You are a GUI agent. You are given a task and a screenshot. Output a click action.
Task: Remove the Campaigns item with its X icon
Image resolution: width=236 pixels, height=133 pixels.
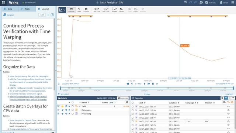tap(69, 110)
